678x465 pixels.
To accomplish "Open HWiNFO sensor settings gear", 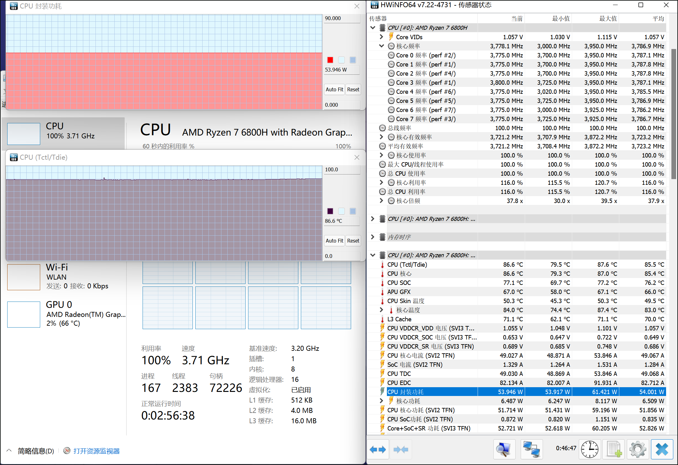I will (637, 450).
